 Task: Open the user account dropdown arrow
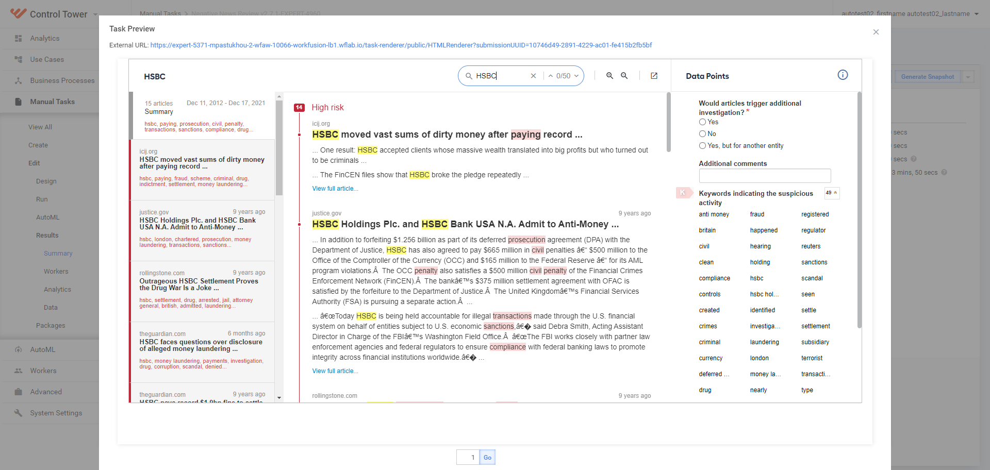[x=977, y=14]
